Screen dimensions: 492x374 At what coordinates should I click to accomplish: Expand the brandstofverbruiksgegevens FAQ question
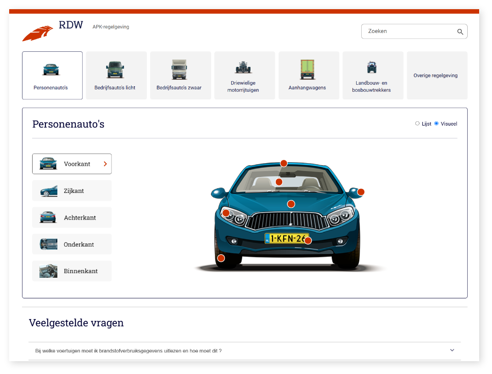[245, 351]
